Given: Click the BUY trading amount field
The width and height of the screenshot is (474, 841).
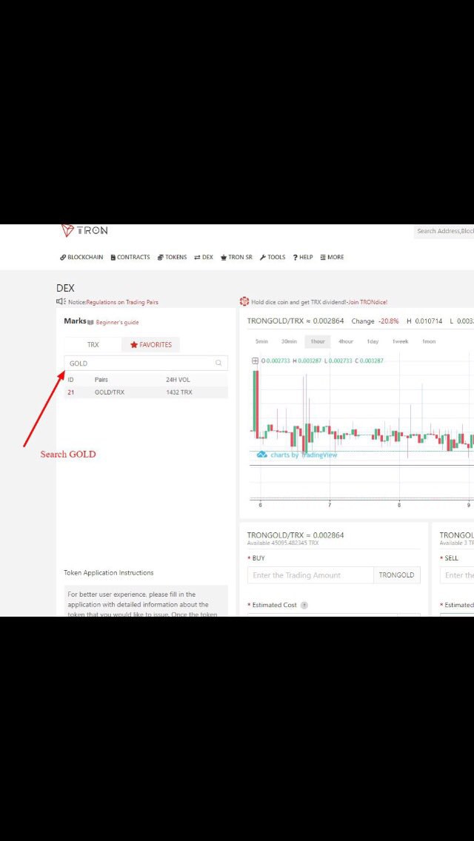Looking at the screenshot, I should pyautogui.click(x=310, y=575).
